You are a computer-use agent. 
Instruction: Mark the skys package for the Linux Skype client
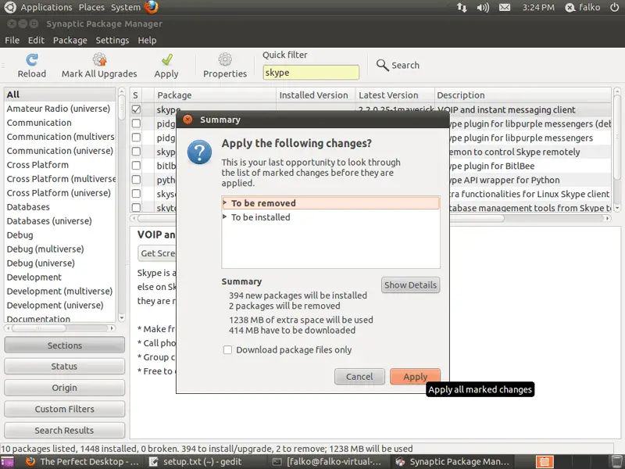point(136,193)
